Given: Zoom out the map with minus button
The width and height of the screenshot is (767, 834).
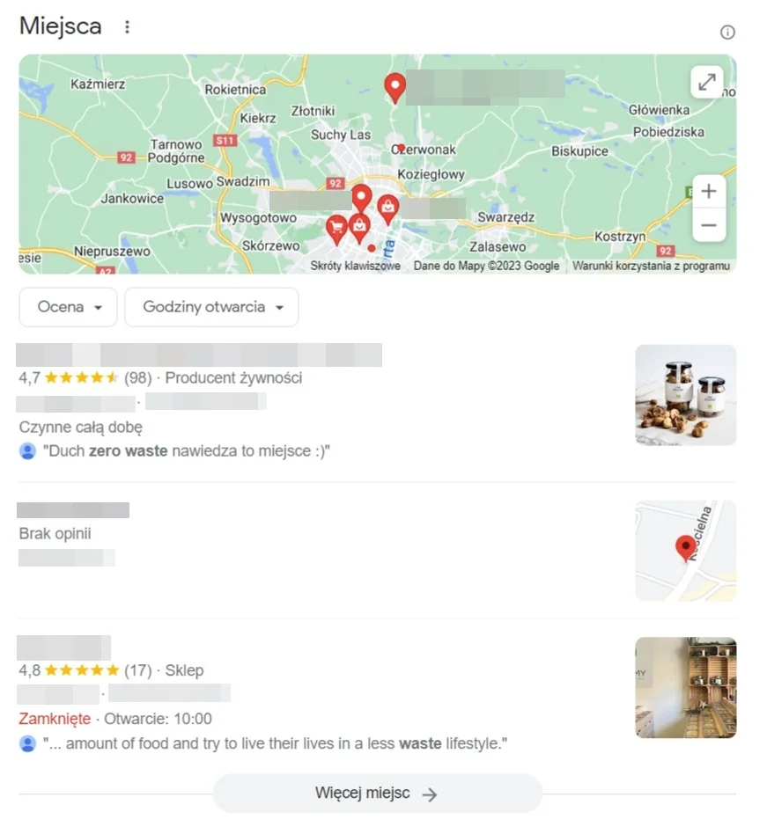Looking at the screenshot, I should coord(709,225).
